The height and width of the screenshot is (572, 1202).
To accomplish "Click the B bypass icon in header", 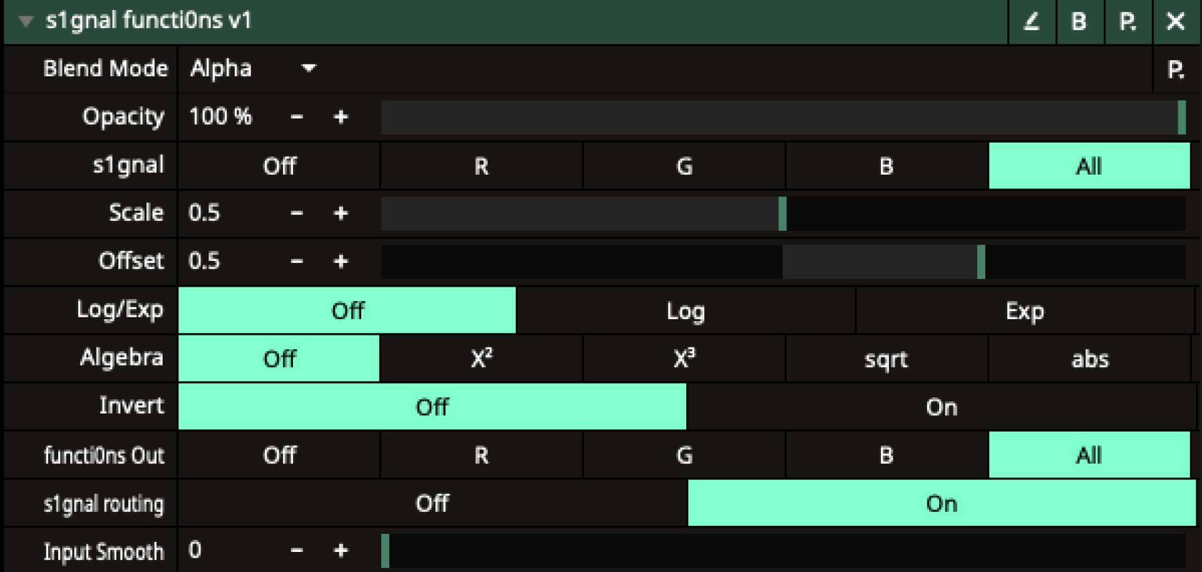I will click(1079, 22).
